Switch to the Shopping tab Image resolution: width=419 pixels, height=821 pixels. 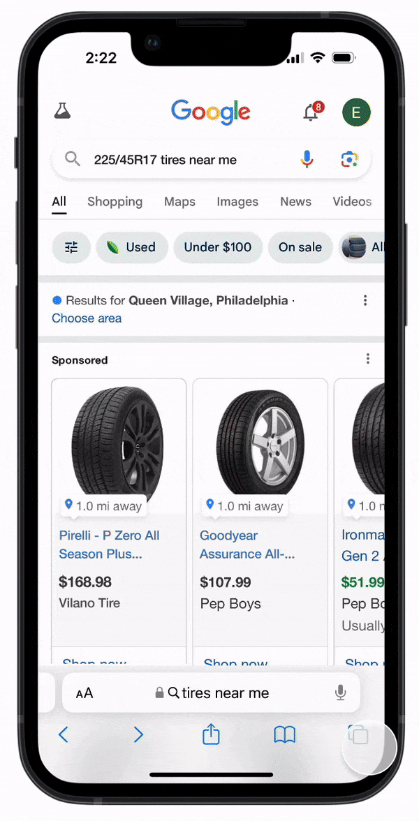pyautogui.click(x=115, y=202)
